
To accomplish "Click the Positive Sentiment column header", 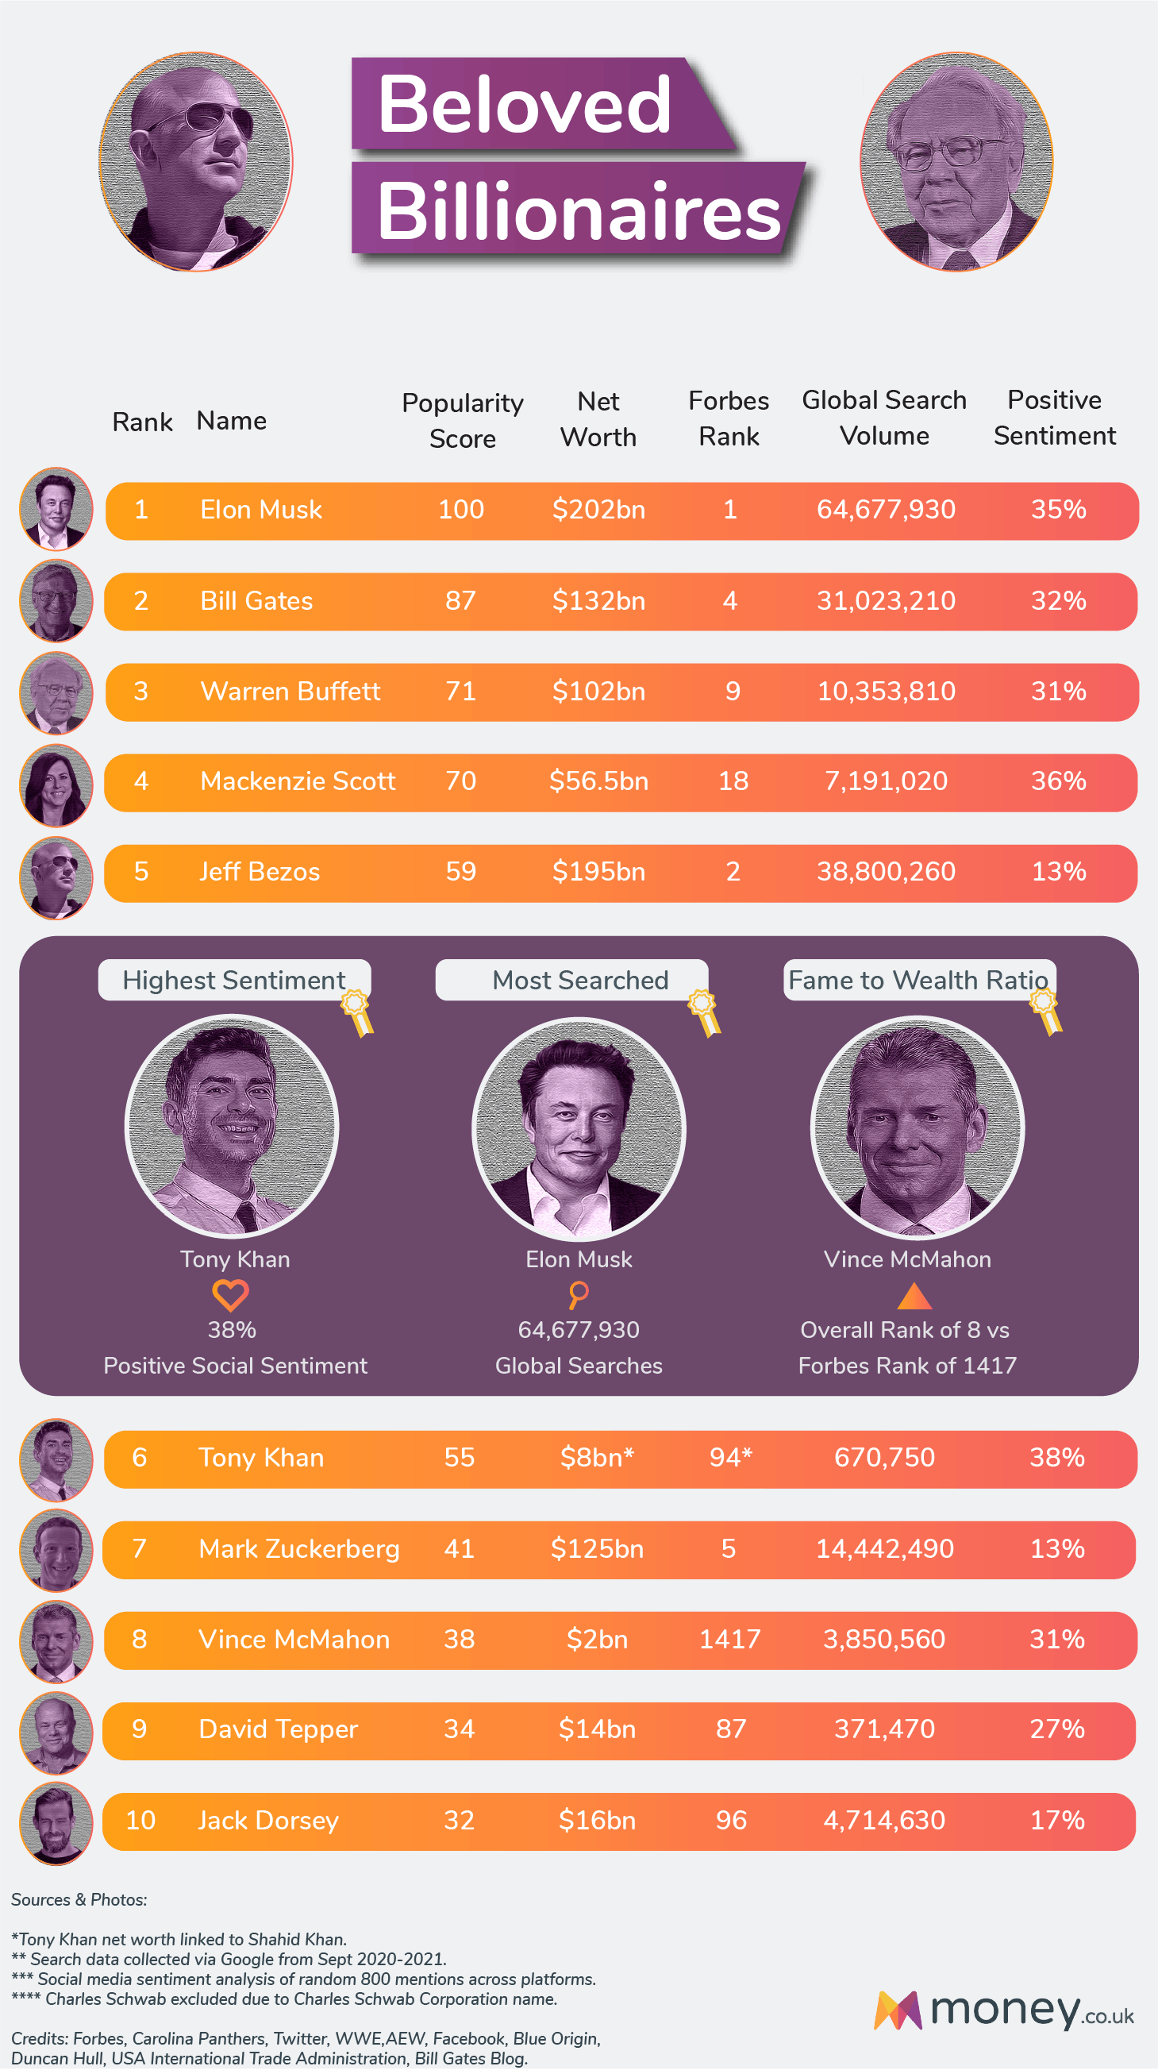I will point(1054,418).
